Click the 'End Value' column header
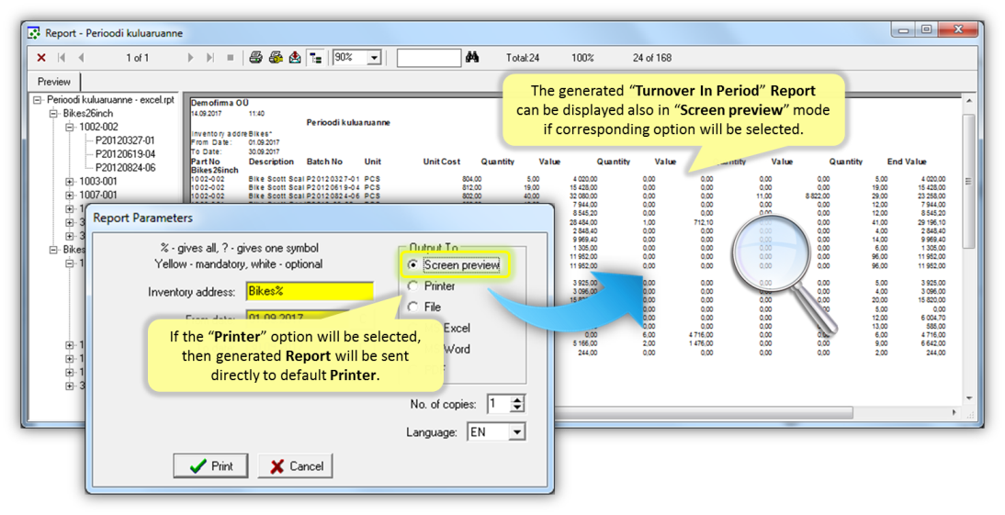Image resolution: width=1005 pixels, height=515 pixels. pyautogui.click(x=907, y=162)
